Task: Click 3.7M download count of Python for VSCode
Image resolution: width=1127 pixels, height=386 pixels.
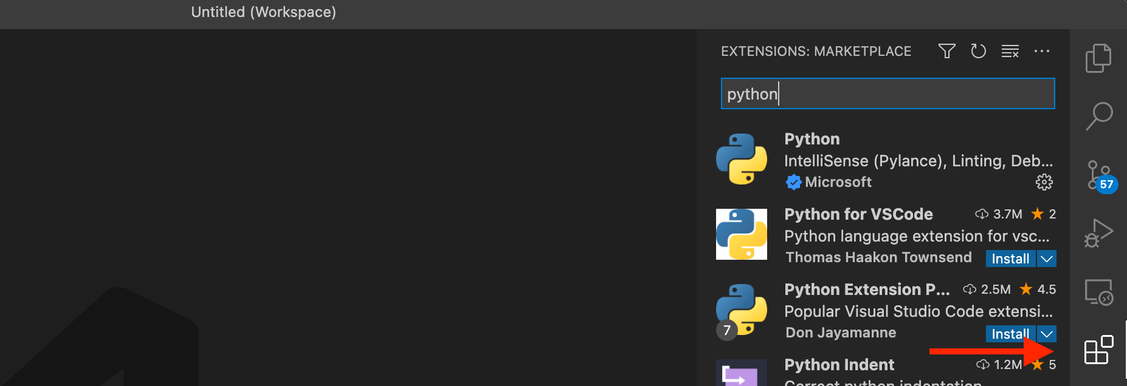Action: [999, 214]
